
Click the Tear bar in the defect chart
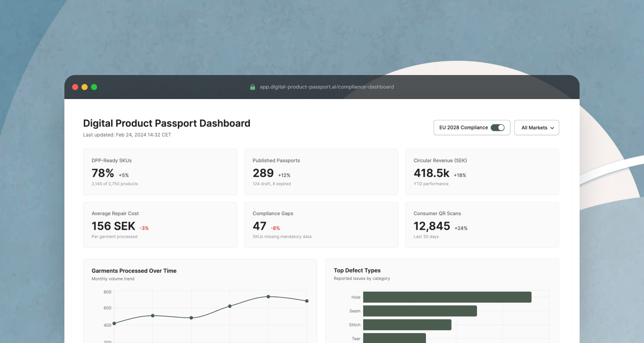point(395,338)
